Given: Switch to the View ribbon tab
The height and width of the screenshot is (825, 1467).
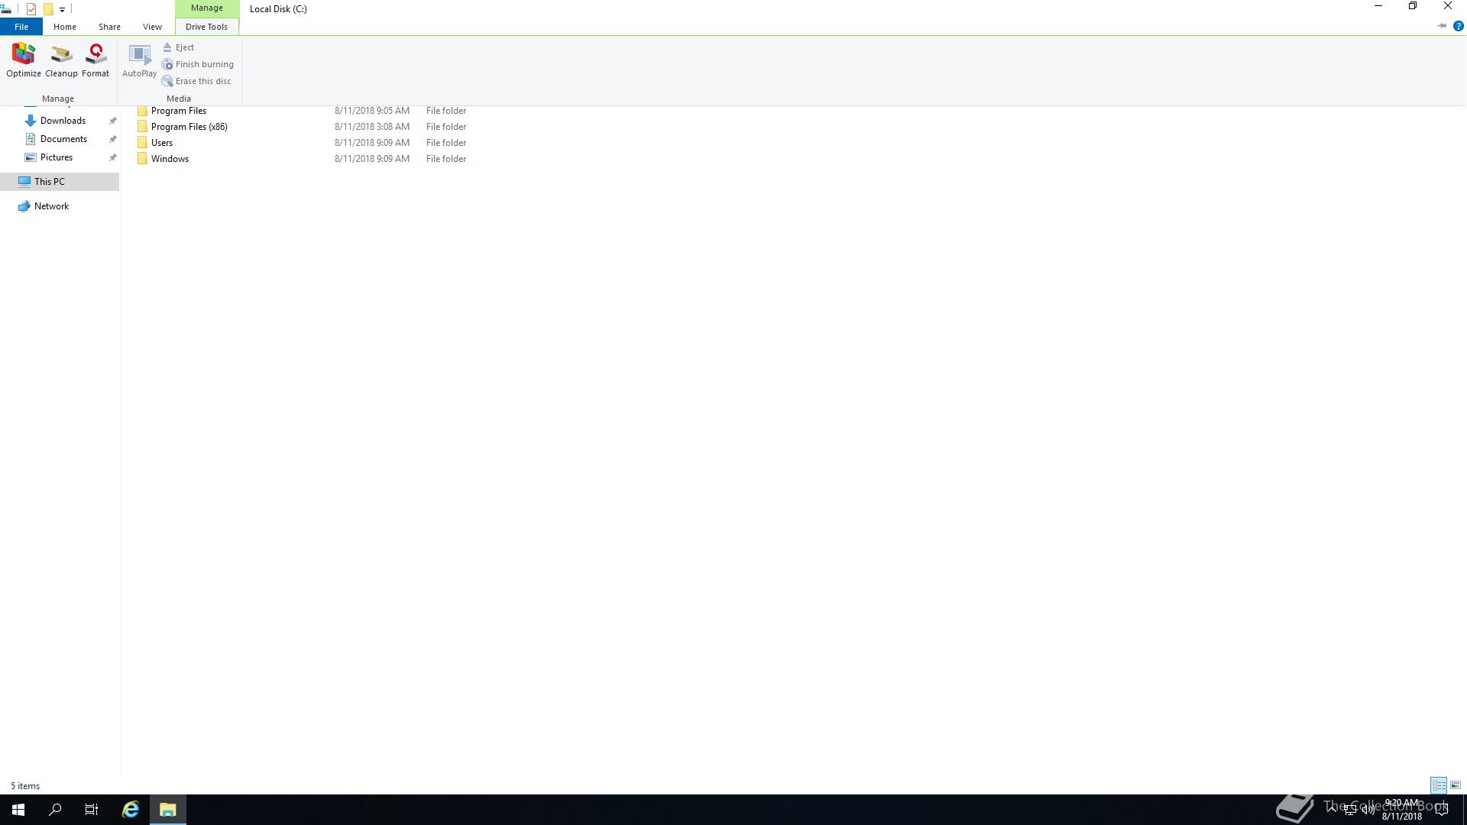Looking at the screenshot, I should [x=152, y=27].
